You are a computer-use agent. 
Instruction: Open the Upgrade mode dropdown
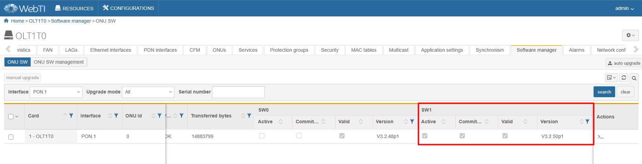[x=148, y=92]
